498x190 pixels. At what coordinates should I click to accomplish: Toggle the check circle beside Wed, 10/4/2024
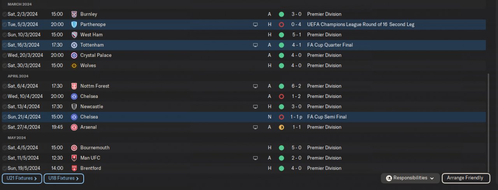4,96
